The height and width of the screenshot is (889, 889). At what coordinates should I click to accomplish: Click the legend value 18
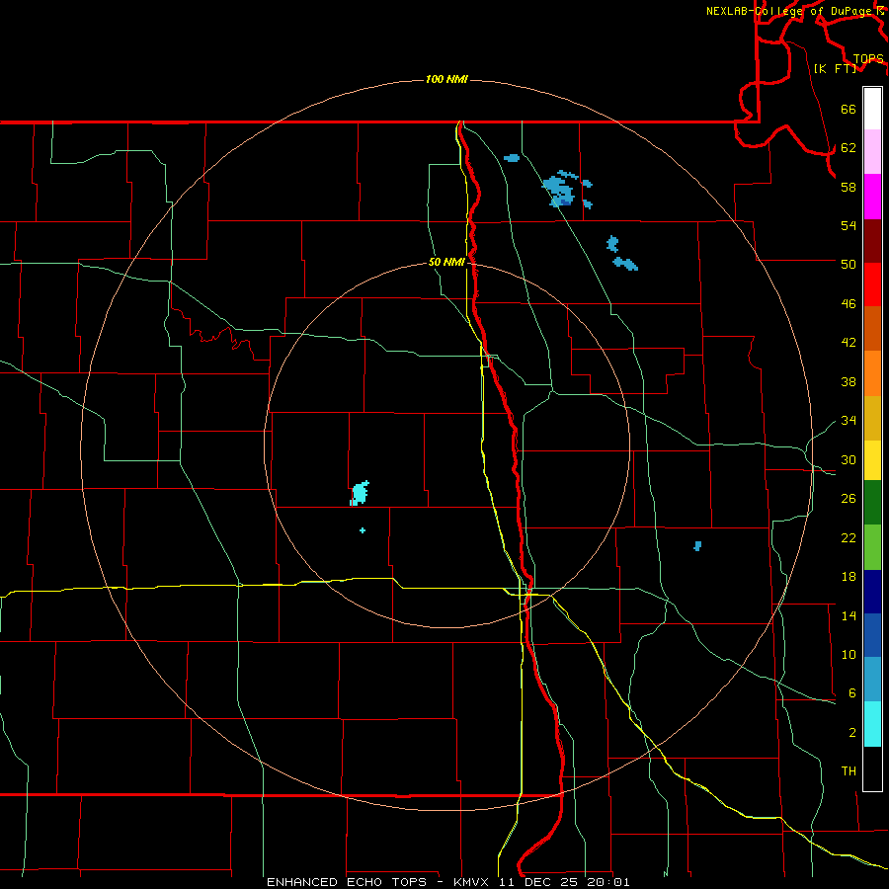(x=849, y=577)
